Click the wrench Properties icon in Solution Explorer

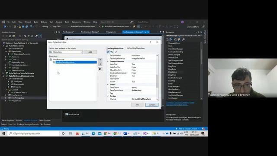coord(36,36)
